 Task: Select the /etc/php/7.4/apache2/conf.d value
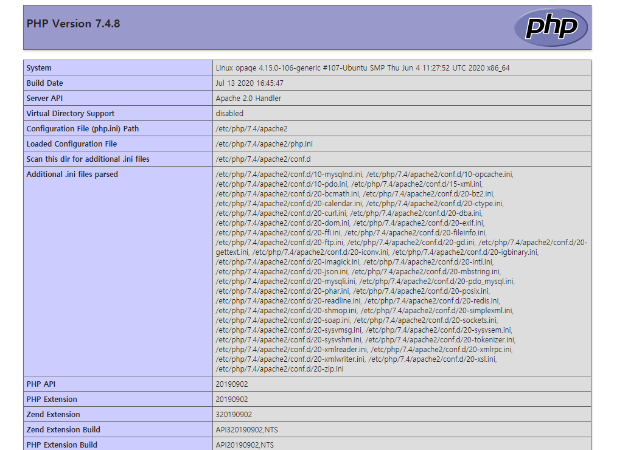click(x=263, y=159)
